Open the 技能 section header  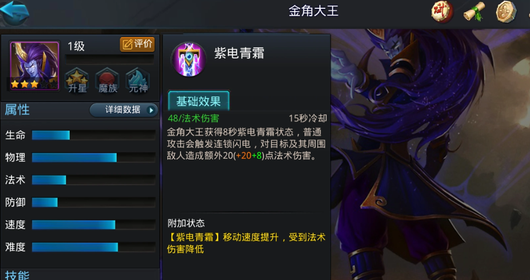pyautogui.click(x=17, y=275)
